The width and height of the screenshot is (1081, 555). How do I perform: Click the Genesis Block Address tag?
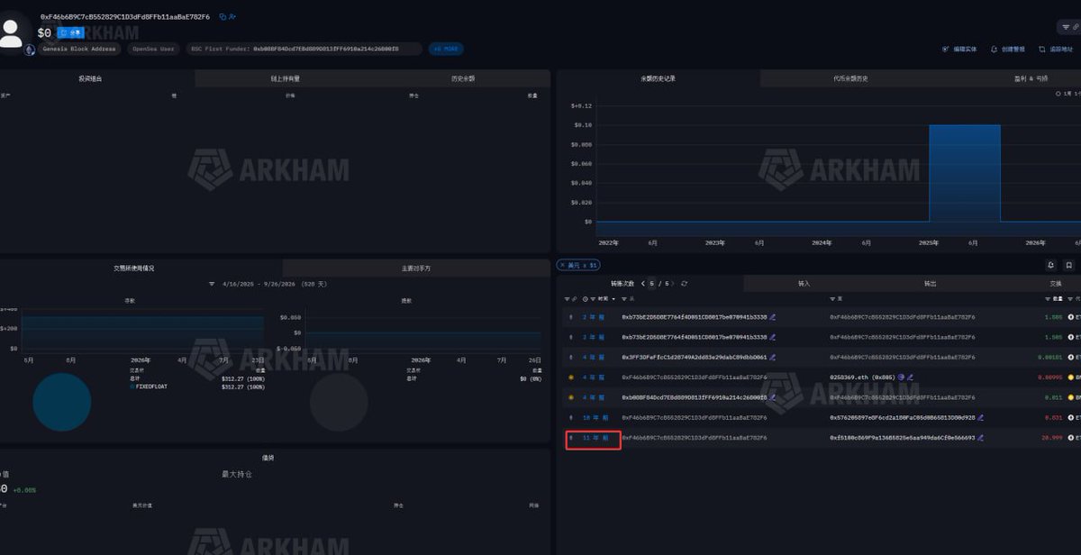pos(79,49)
